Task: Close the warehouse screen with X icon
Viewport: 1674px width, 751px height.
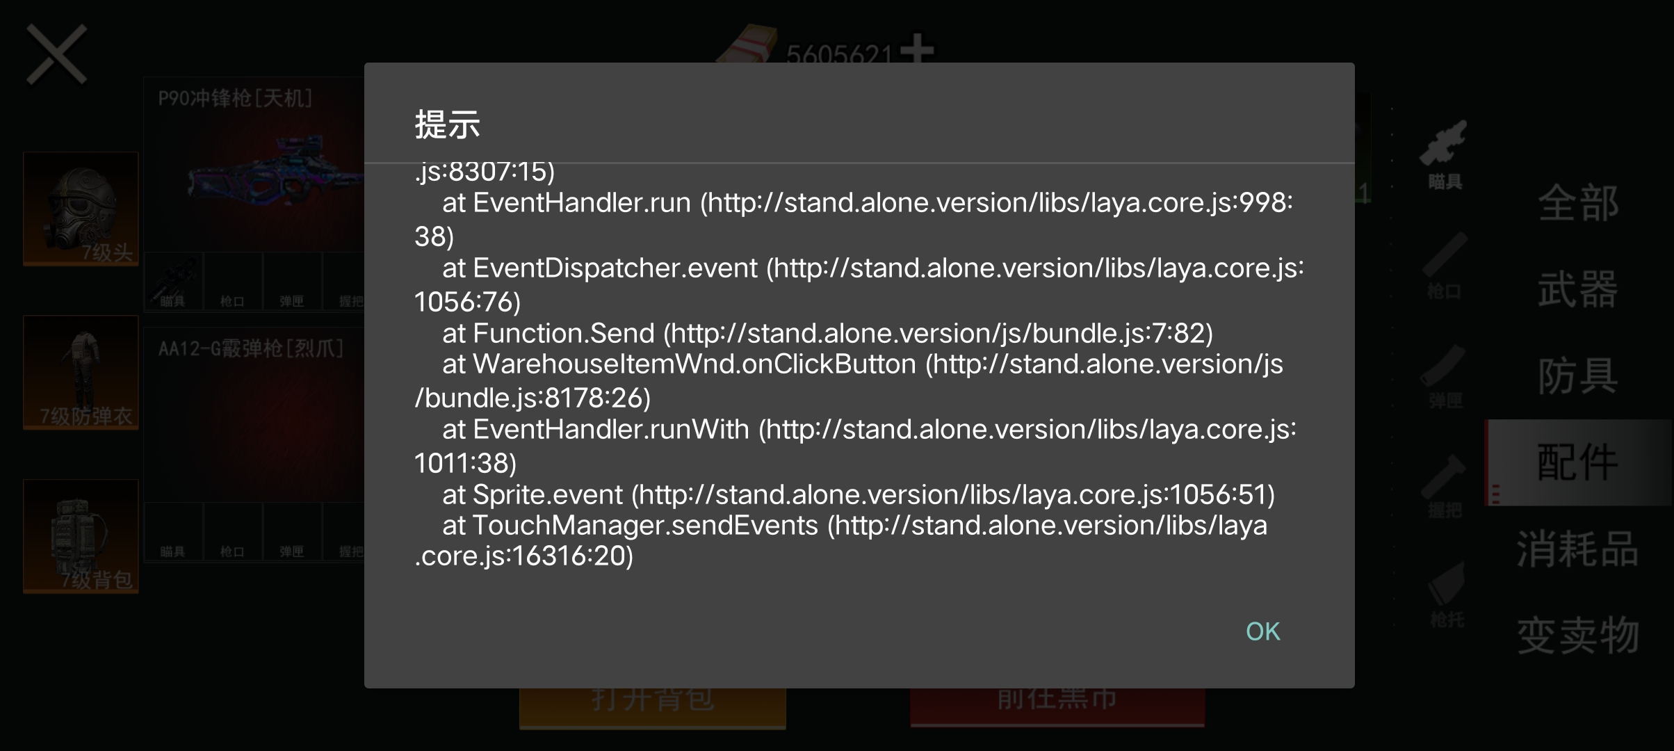Action: tap(56, 55)
